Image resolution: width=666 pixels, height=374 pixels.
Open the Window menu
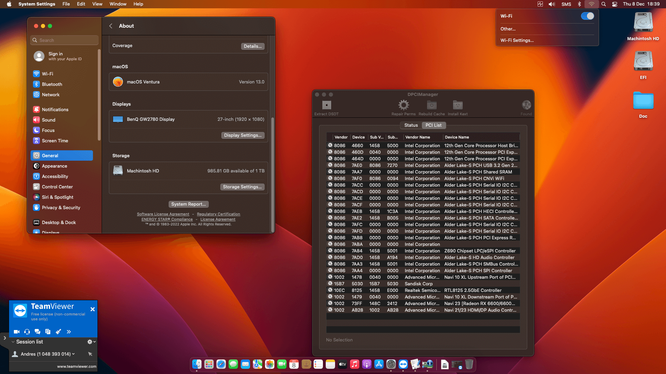pos(118,4)
